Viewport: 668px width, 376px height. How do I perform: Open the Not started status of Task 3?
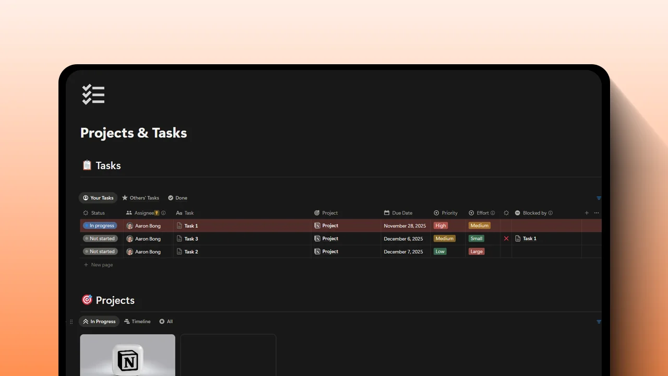click(x=100, y=239)
